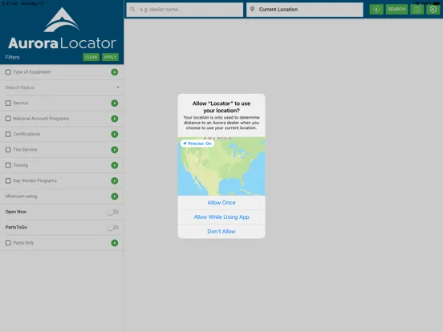The width and height of the screenshot is (443, 332).
Task: Click the Current Location field
Action: (305, 10)
